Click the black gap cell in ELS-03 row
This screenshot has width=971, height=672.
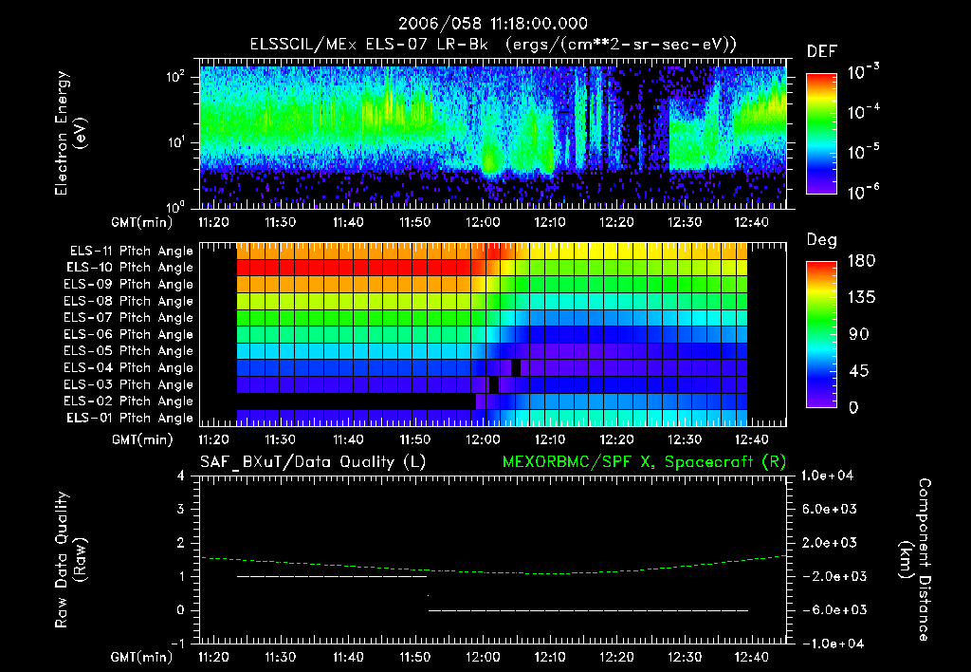click(x=493, y=384)
